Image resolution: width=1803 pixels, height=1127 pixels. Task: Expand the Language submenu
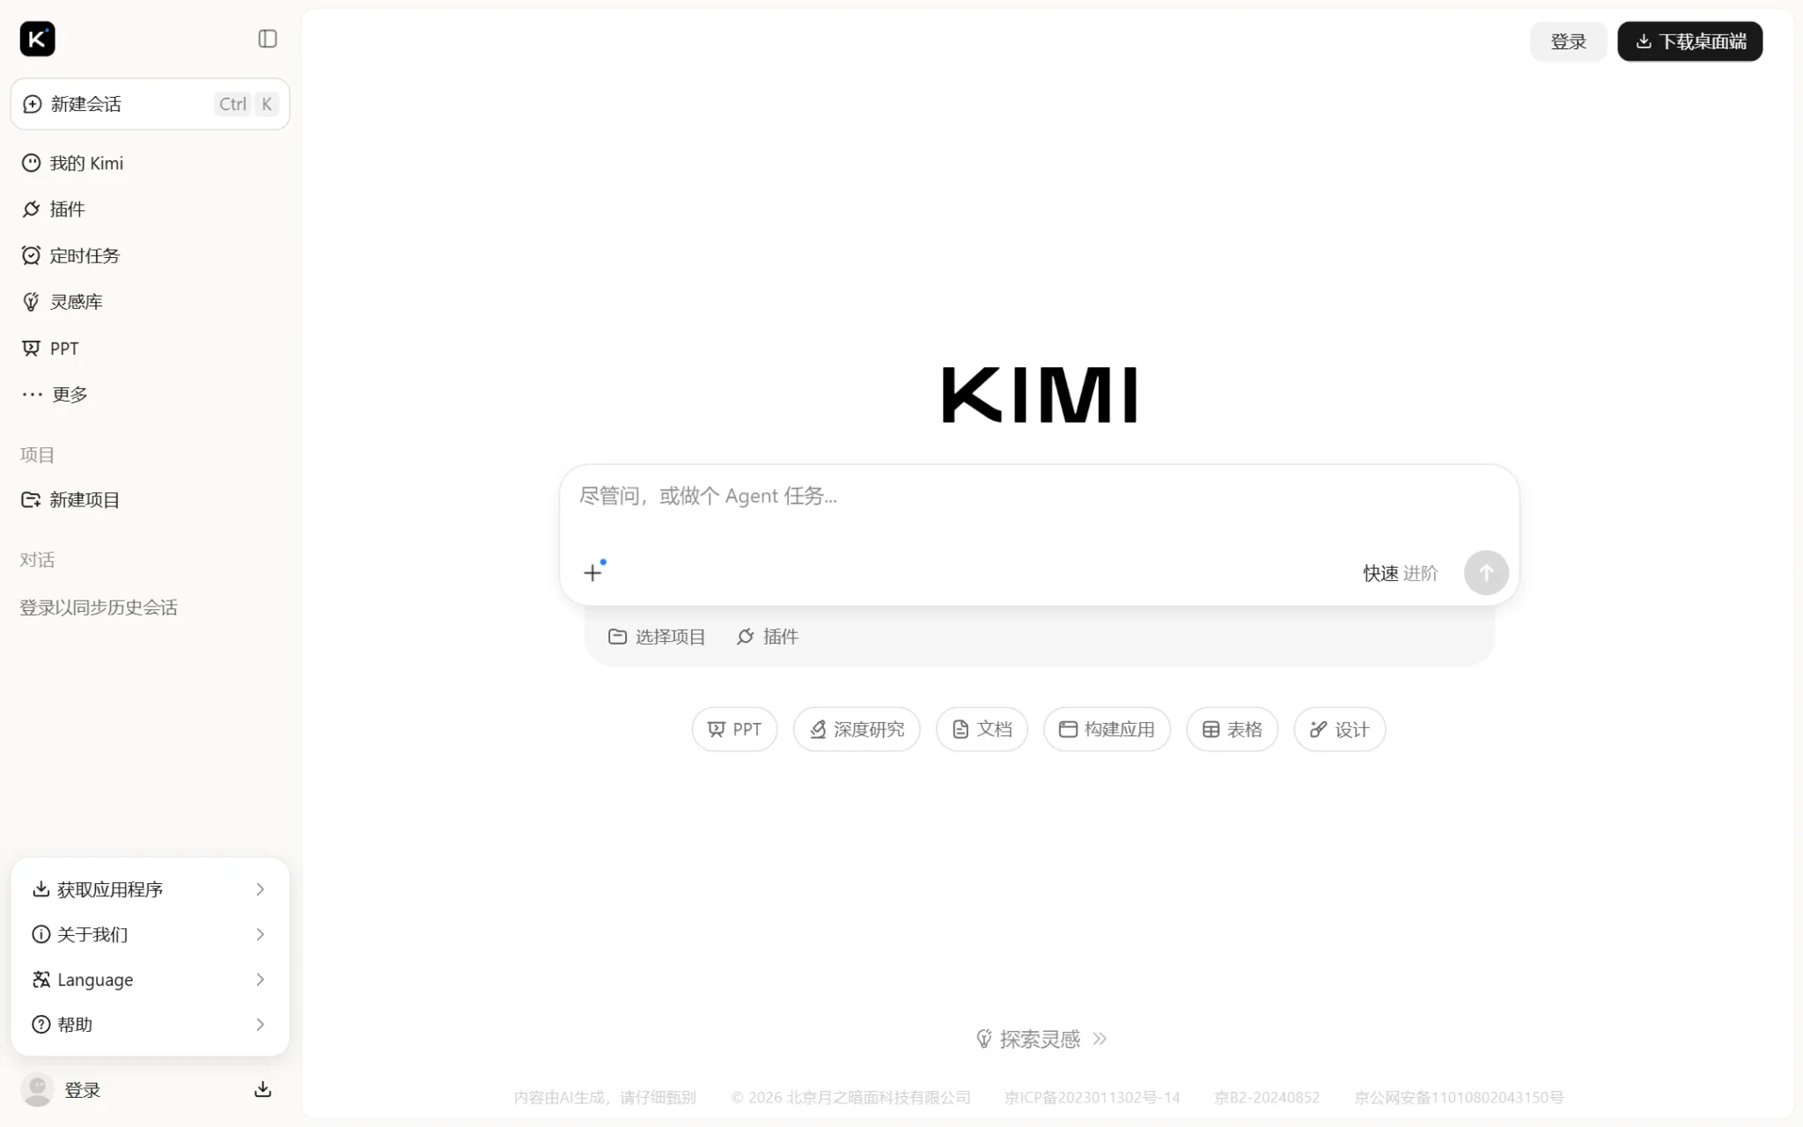pos(150,979)
